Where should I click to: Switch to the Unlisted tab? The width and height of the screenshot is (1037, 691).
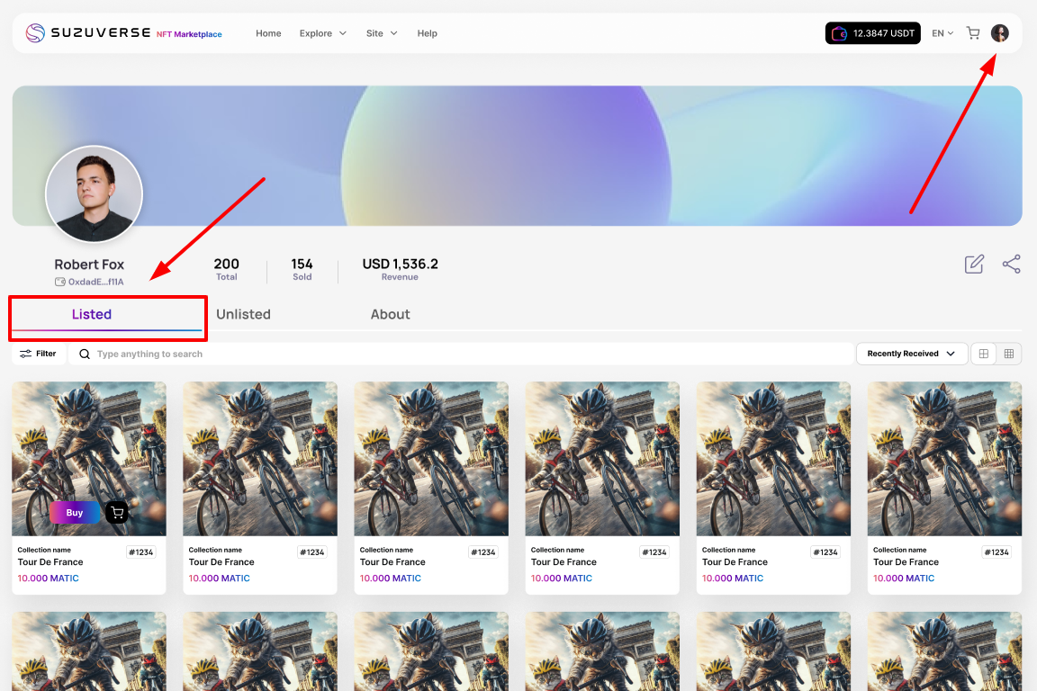pos(243,314)
